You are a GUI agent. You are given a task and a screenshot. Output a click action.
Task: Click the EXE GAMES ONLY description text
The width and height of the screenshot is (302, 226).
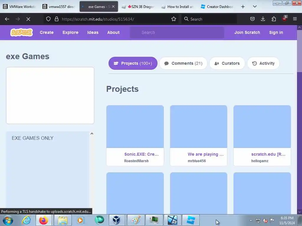coord(32,138)
